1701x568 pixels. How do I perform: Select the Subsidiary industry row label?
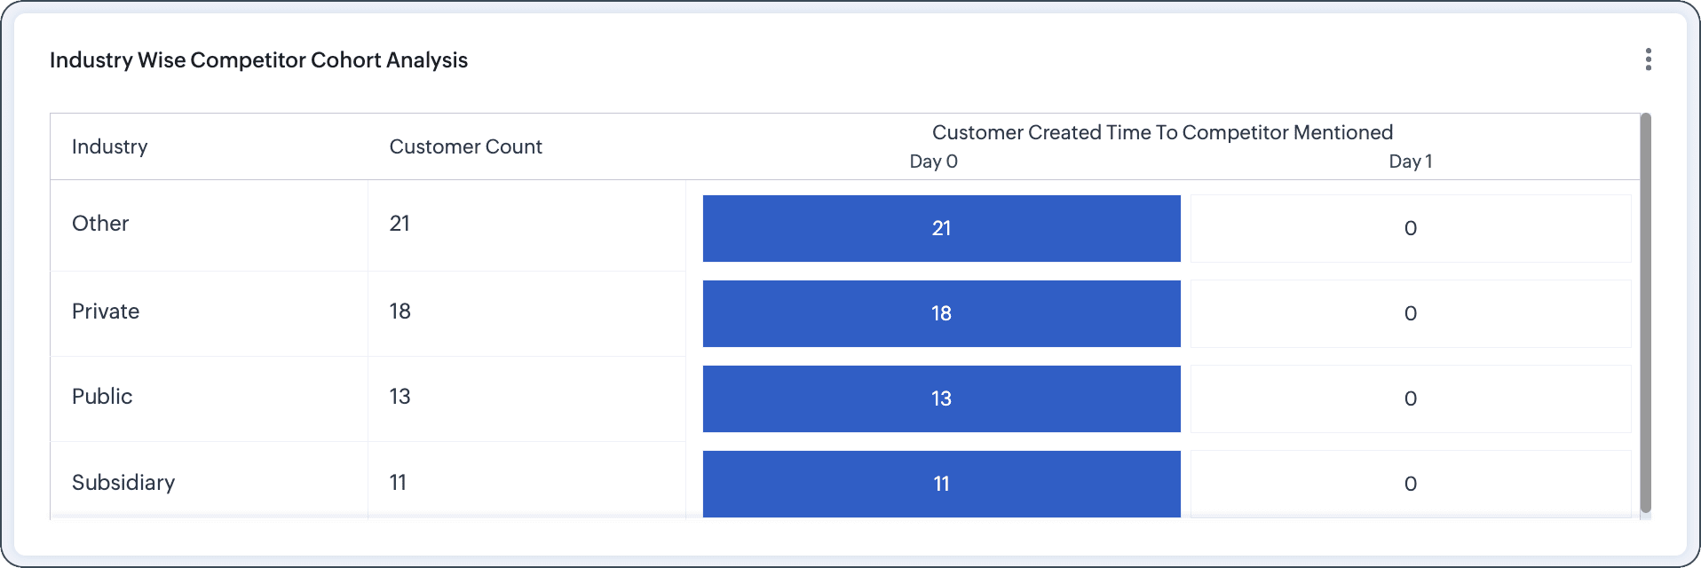pos(123,483)
